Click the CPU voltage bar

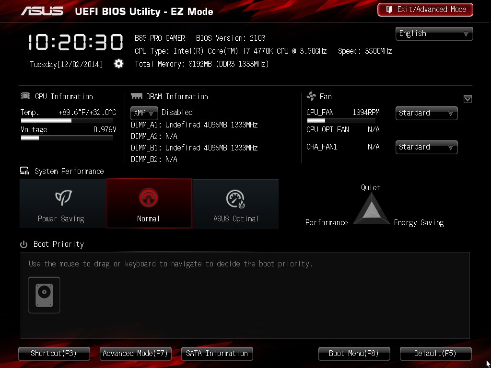coord(67,138)
